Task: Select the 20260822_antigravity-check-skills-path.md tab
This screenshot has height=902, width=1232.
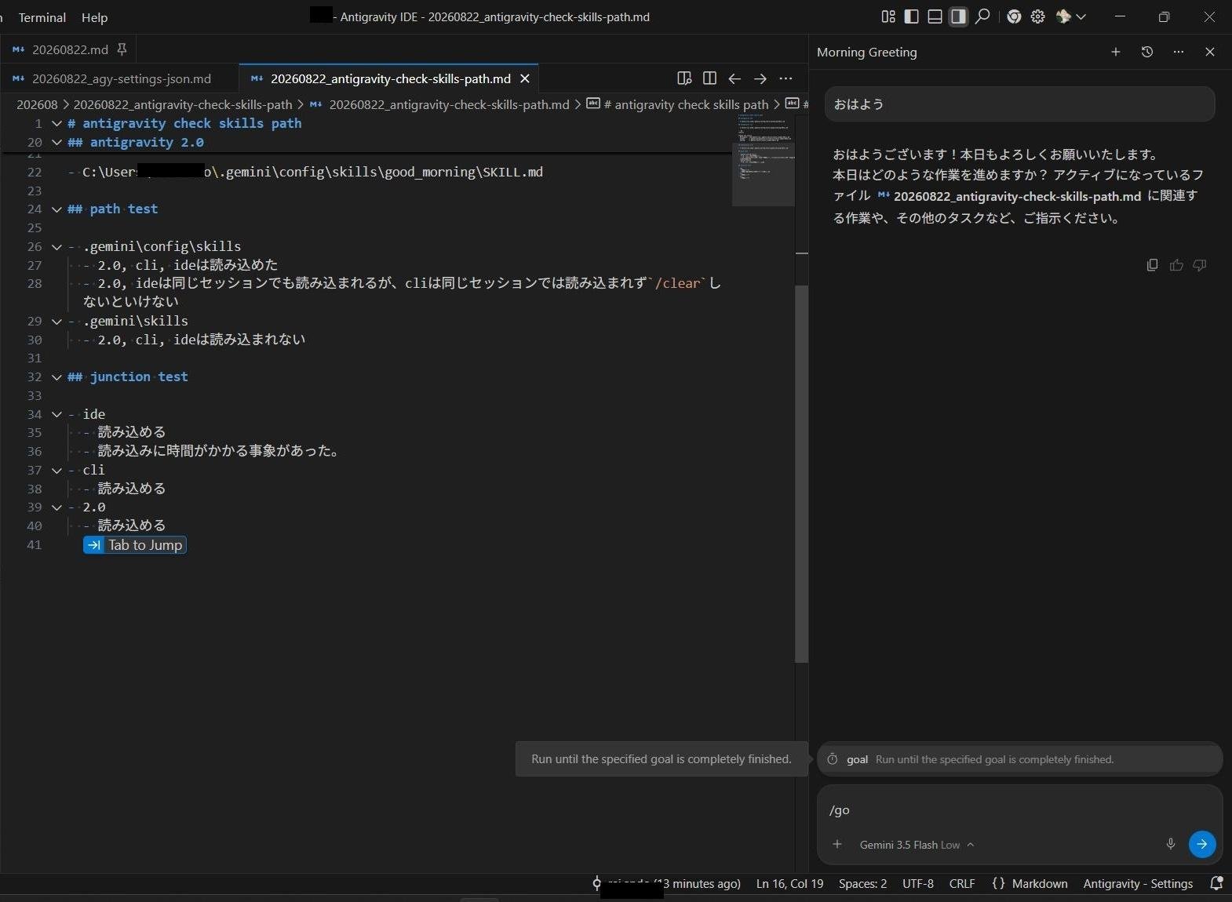Action: pyautogui.click(x=390, y=78)
